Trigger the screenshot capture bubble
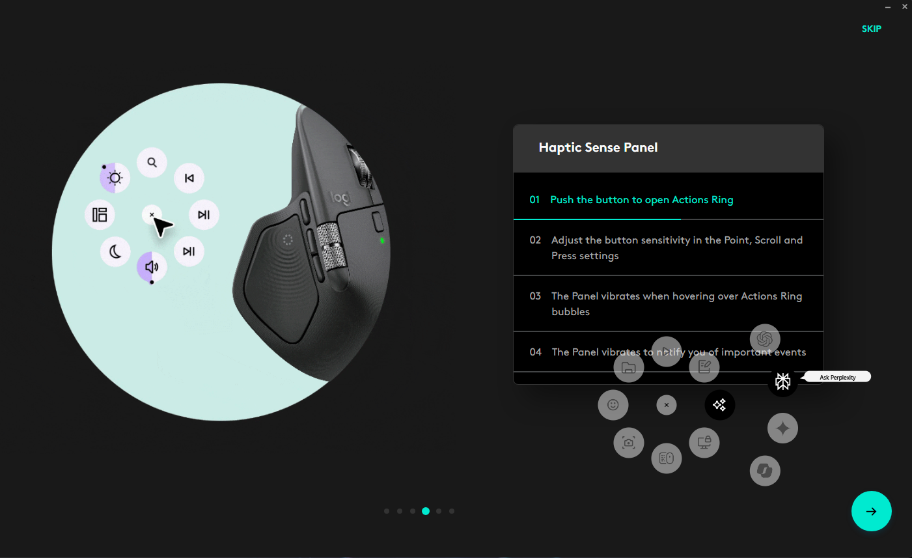This screenshot has width=912, height=558. [x=629, y=443]
